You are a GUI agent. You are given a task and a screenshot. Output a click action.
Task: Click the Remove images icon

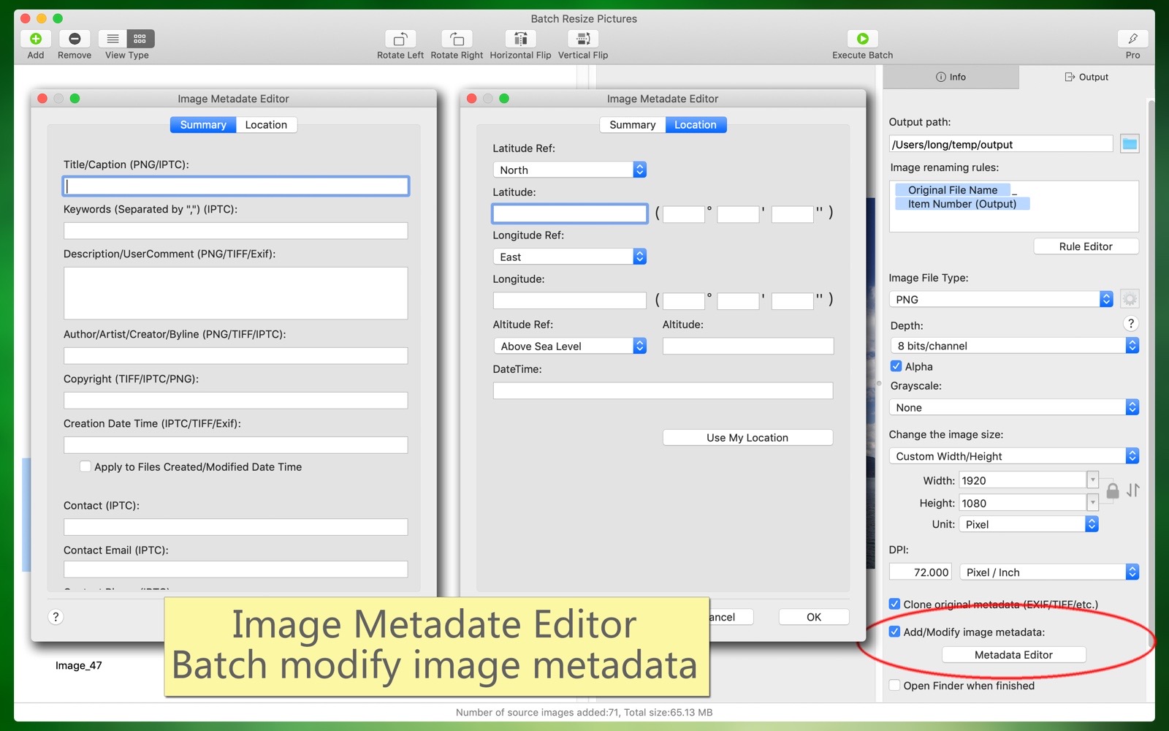(x=75, y=39)
